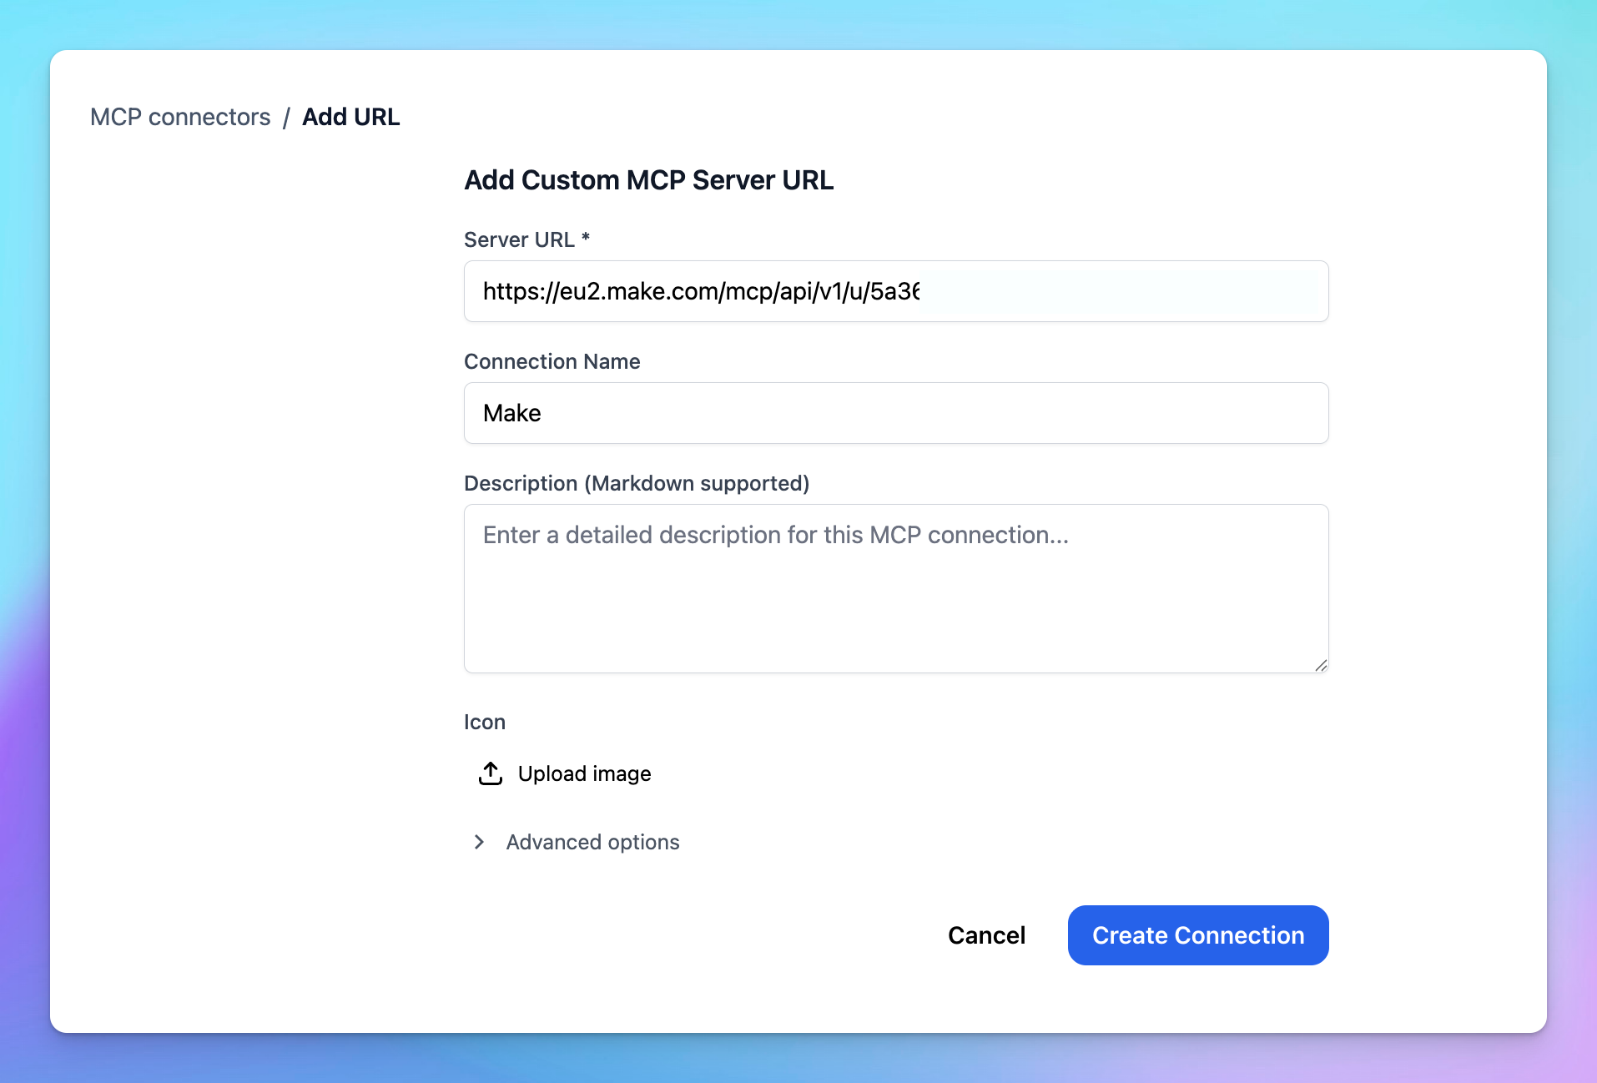
Task: Cancel adding the MCP server
Action: coord(986,935)
